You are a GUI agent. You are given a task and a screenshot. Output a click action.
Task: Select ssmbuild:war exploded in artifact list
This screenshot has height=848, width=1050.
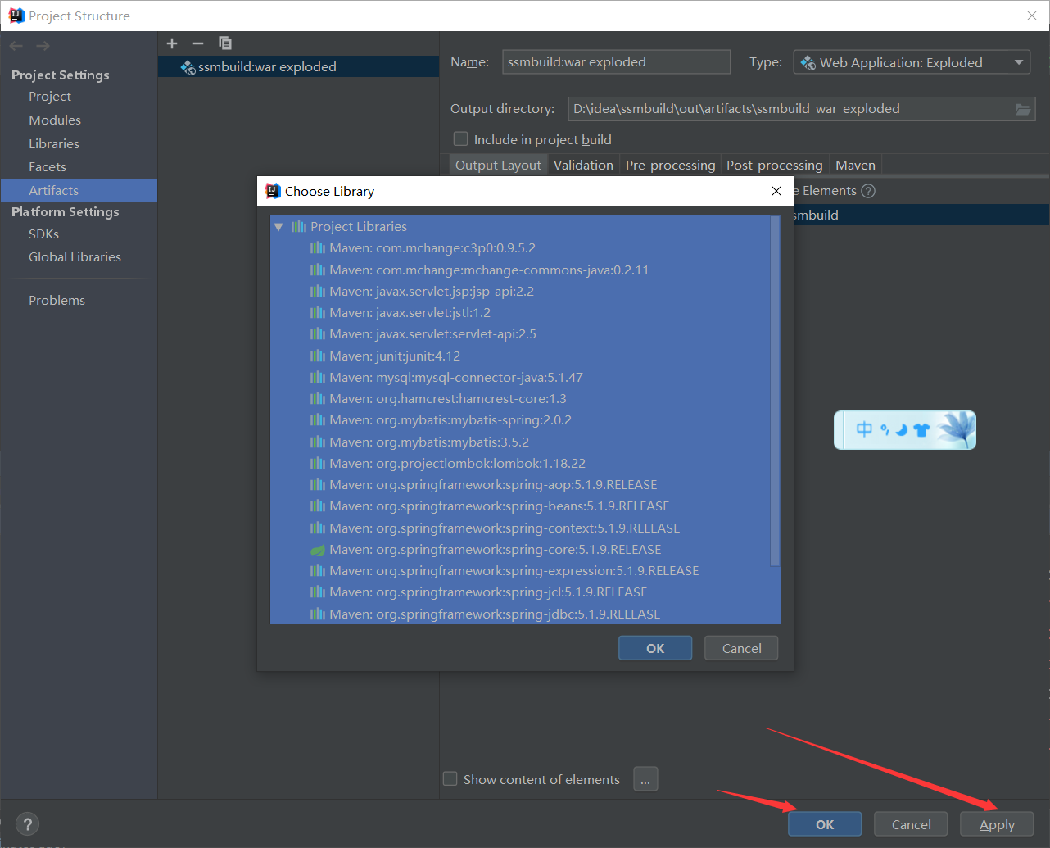tap(298, 67)
